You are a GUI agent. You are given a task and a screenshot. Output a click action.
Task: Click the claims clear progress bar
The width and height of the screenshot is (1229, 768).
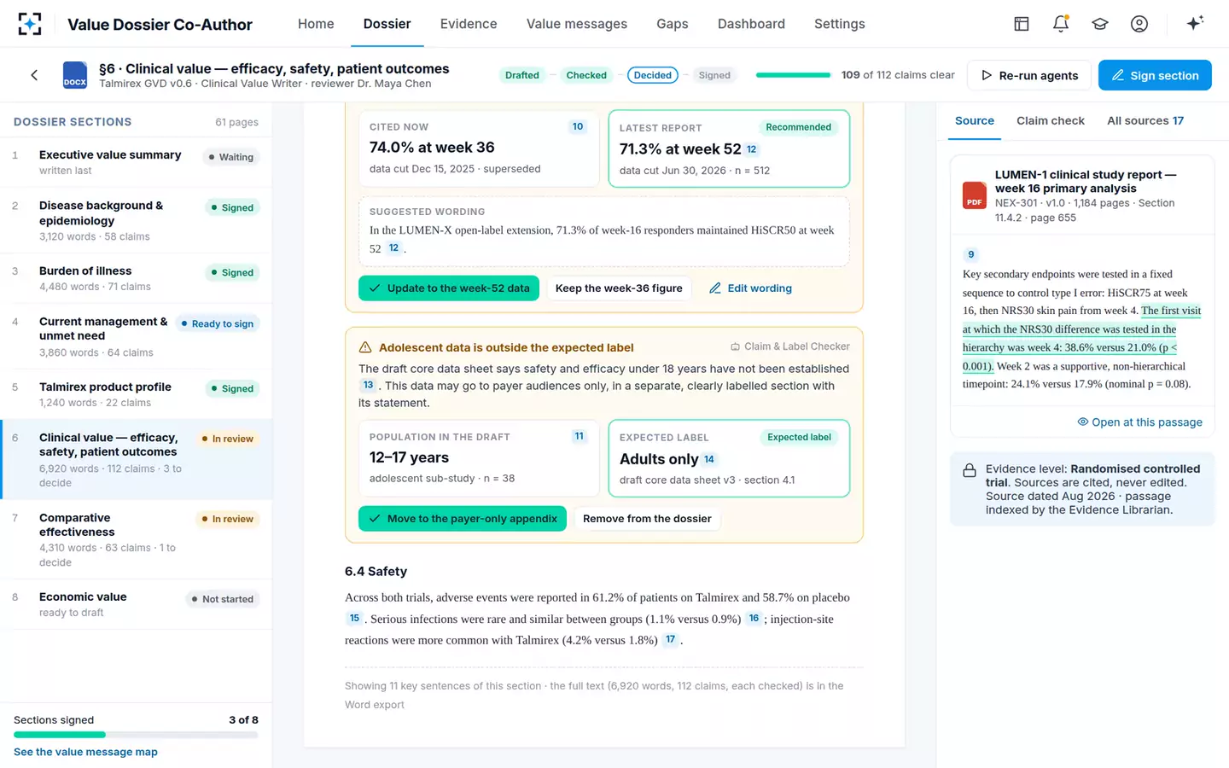tap(793, 75)
